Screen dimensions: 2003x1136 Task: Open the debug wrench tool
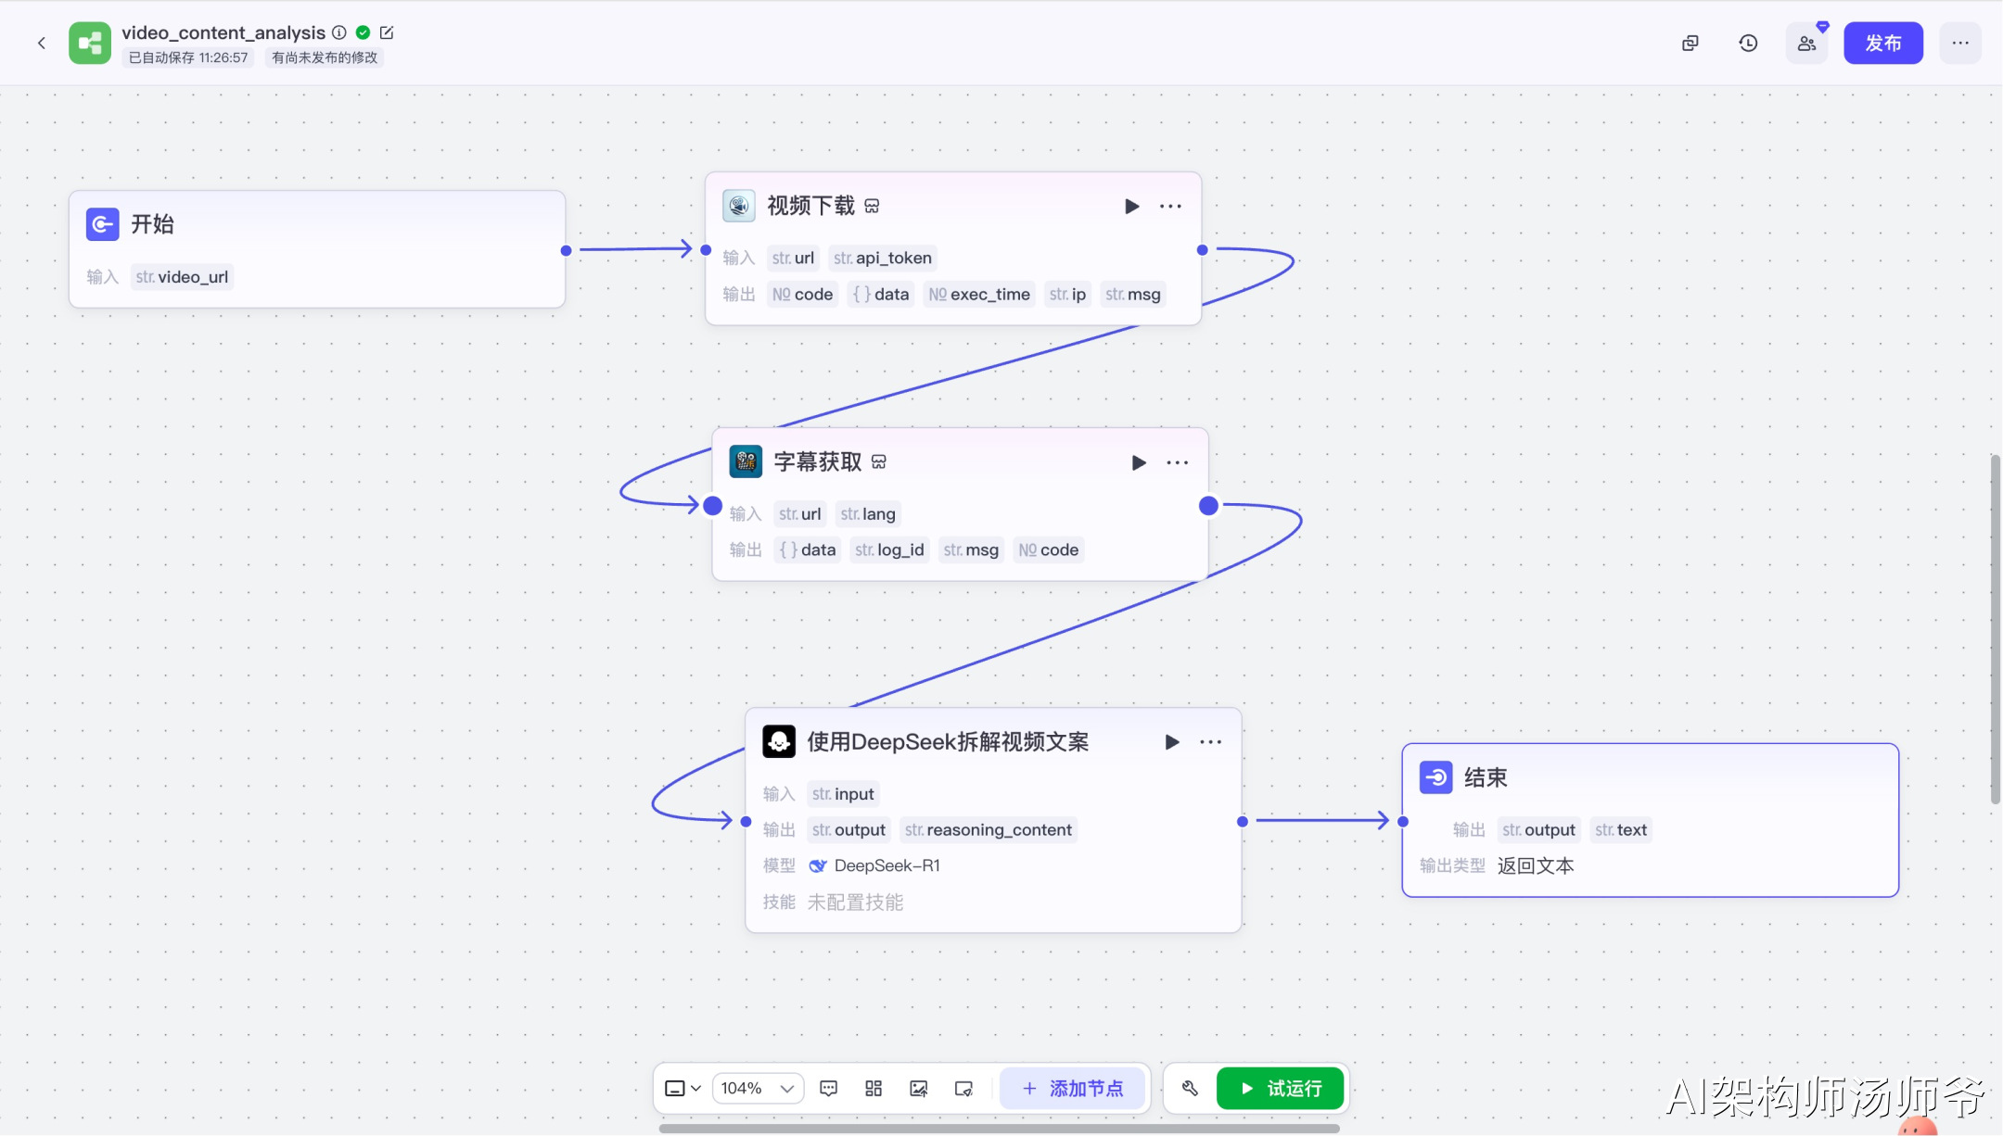[x=1190, y=1088]
